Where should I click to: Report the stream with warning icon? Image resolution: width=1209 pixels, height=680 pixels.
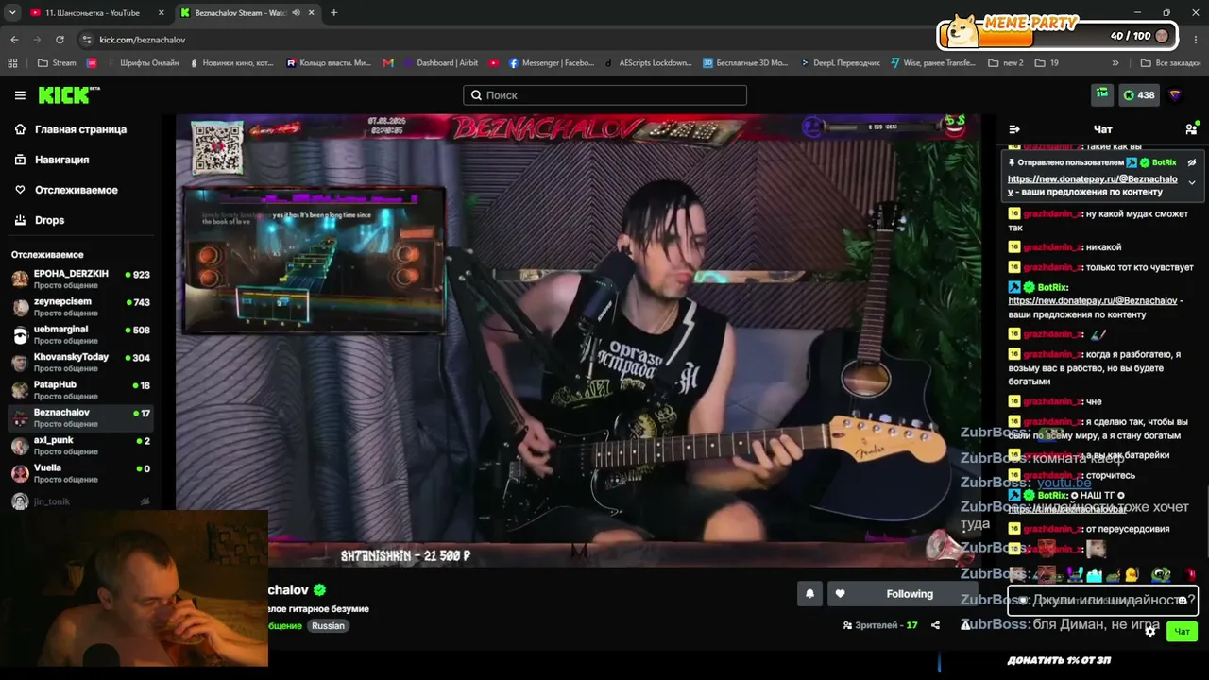click(x=965, y=625)
